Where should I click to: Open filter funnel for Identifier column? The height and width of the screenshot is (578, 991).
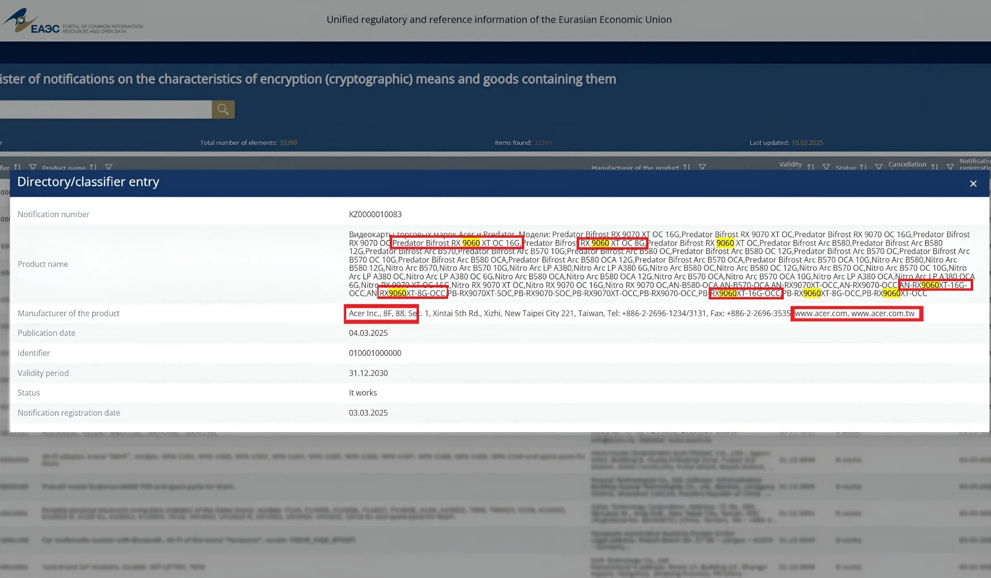33,167
